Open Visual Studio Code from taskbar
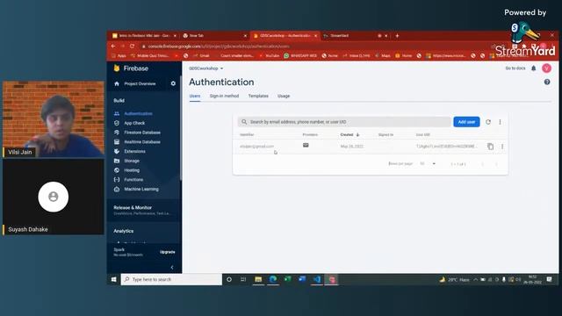562x316 pixels. 317,279
